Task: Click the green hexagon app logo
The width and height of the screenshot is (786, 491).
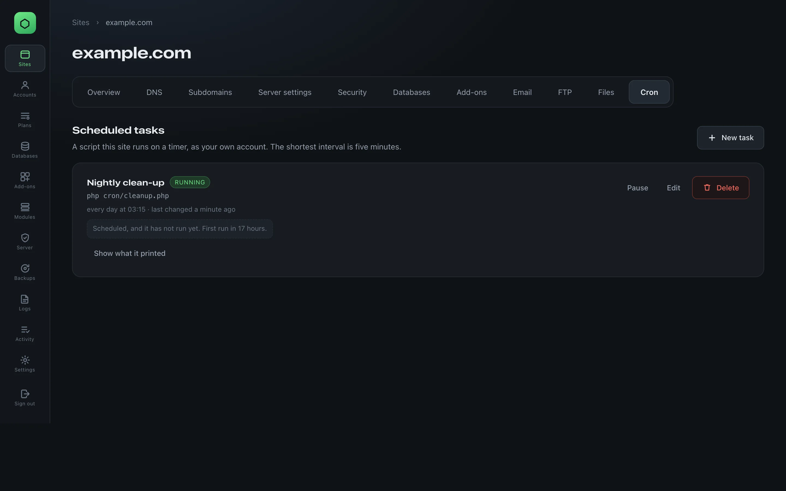Action: coord(25,23)
